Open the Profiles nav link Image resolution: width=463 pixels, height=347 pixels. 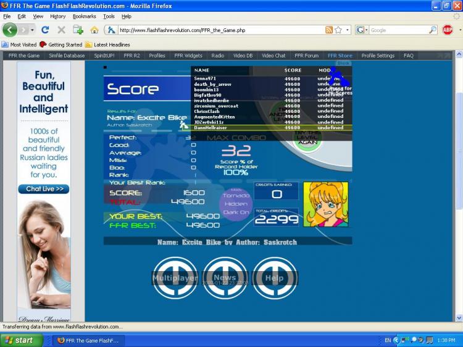click(x=157, y=56)
